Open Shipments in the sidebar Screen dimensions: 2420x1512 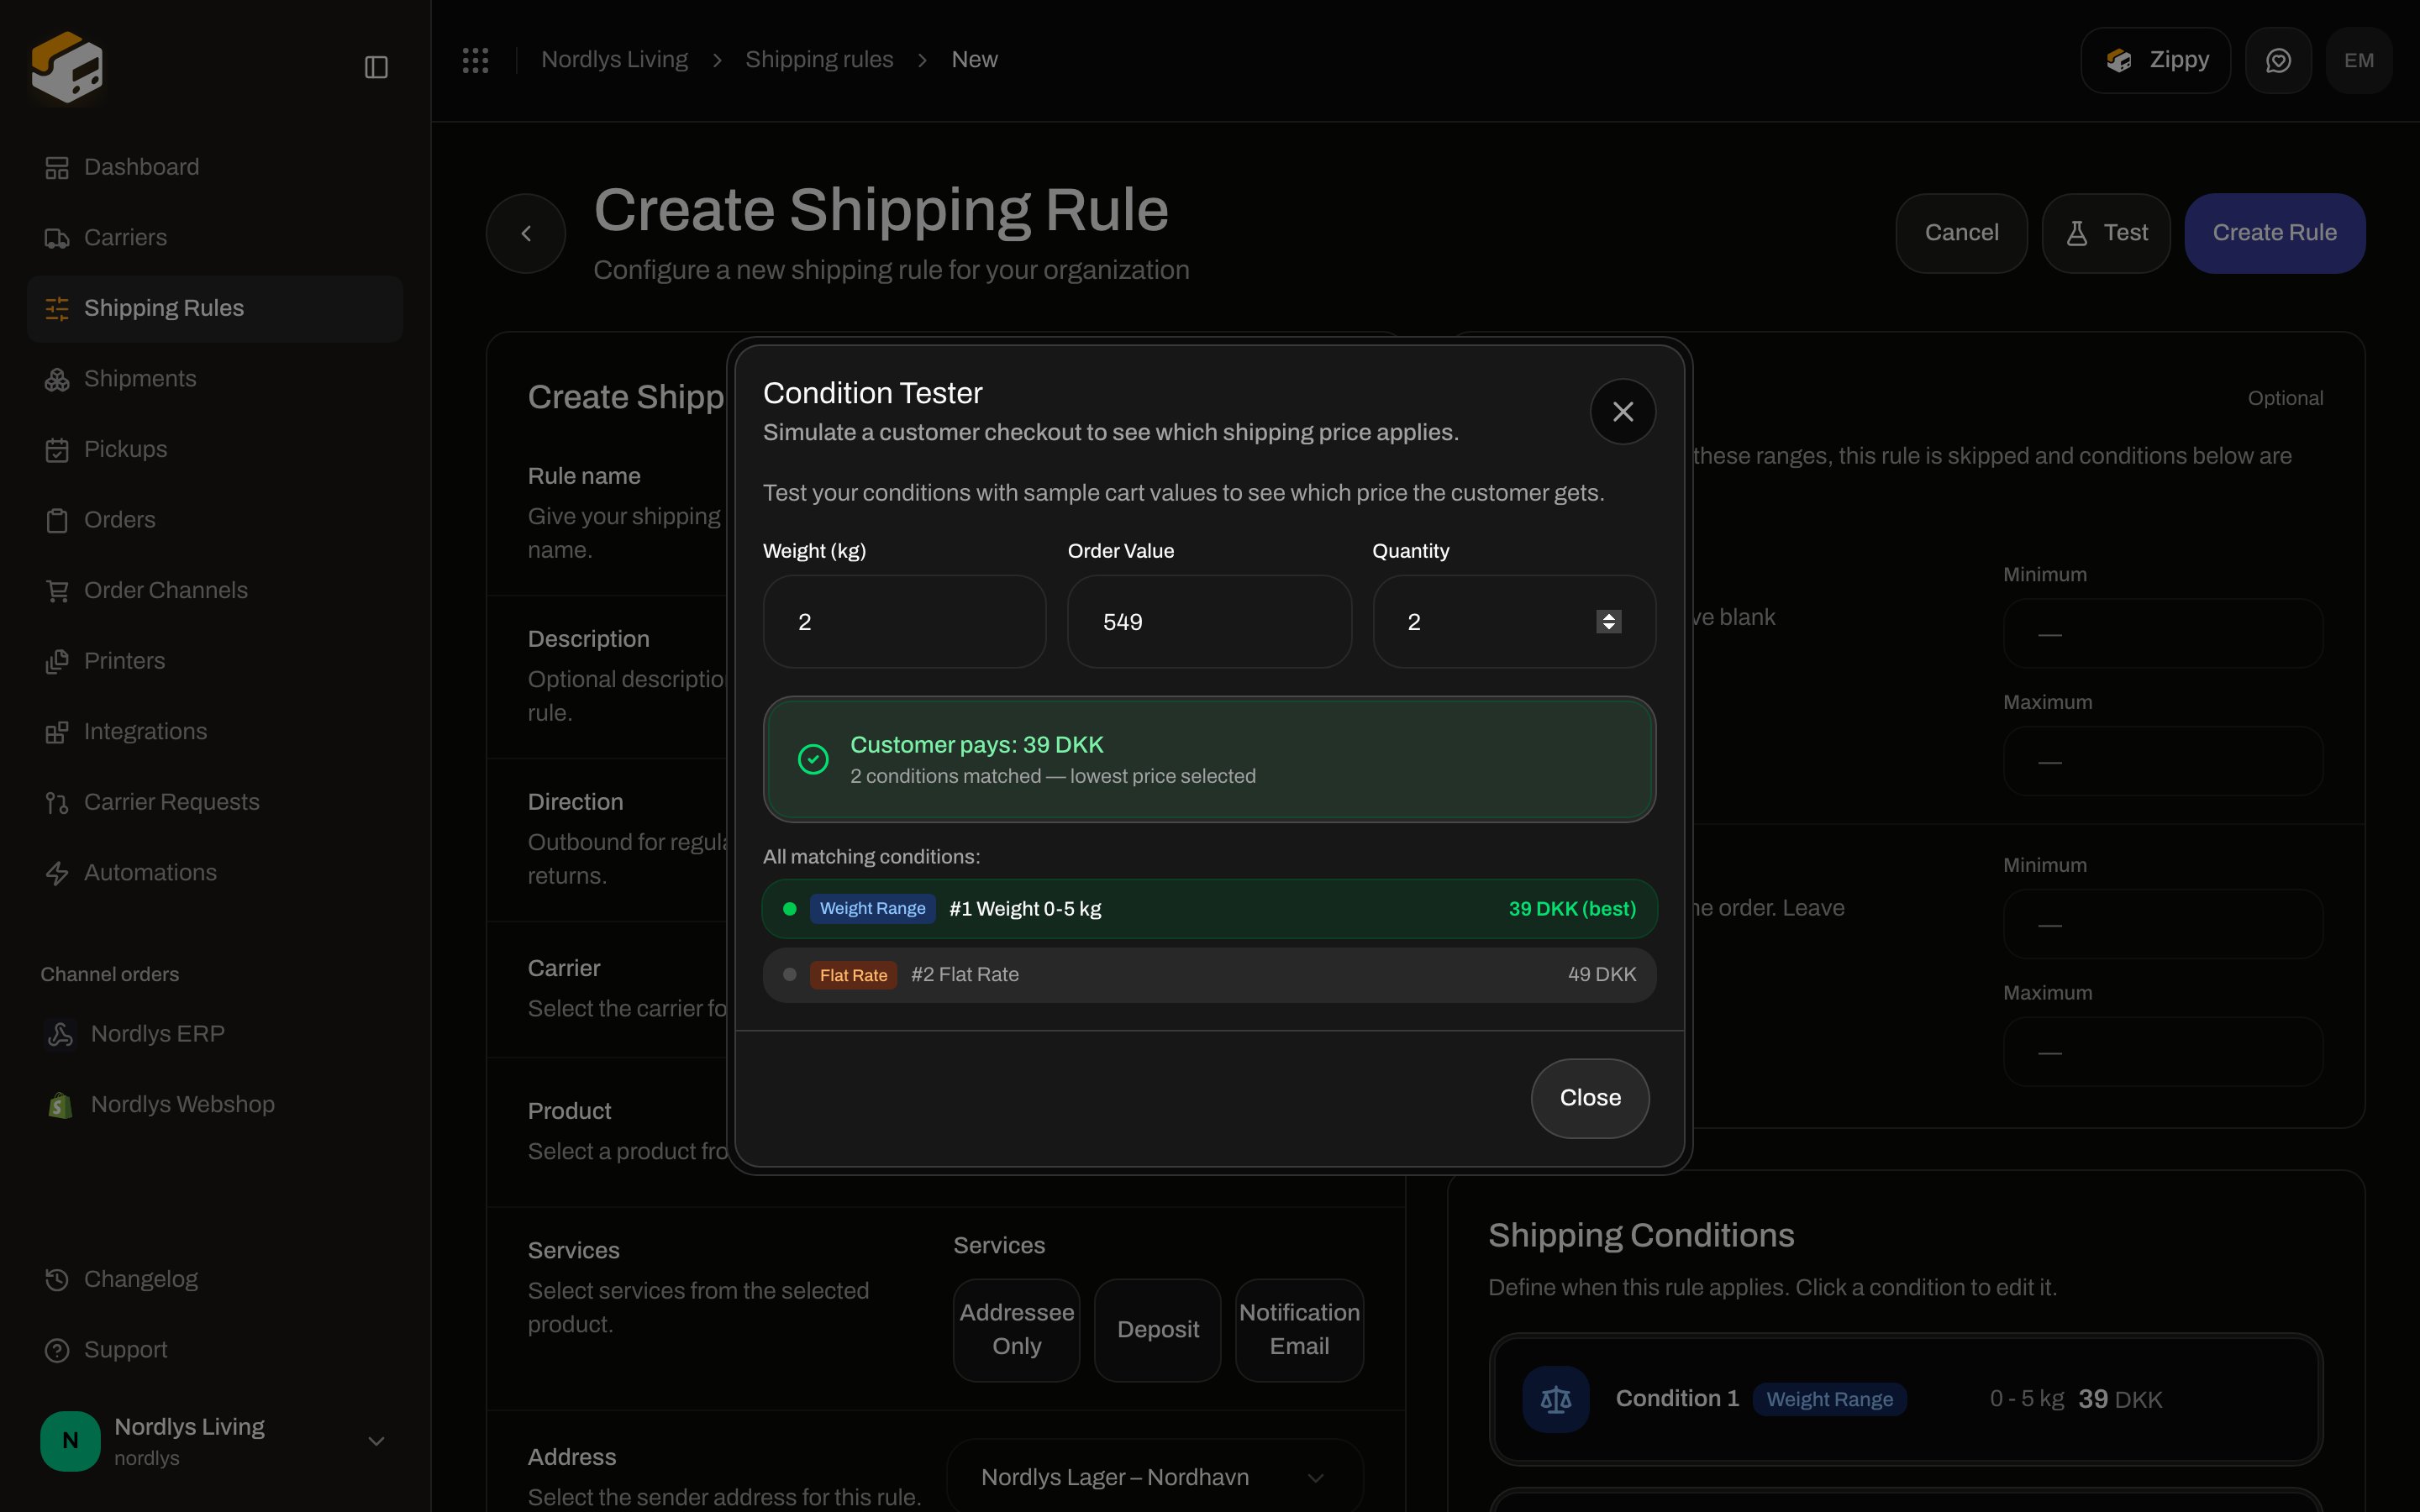pyautogui.click(x=215, y=379)
